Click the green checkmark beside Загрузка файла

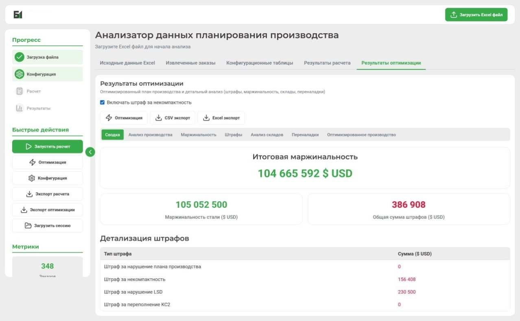click(x=19, y=57)
